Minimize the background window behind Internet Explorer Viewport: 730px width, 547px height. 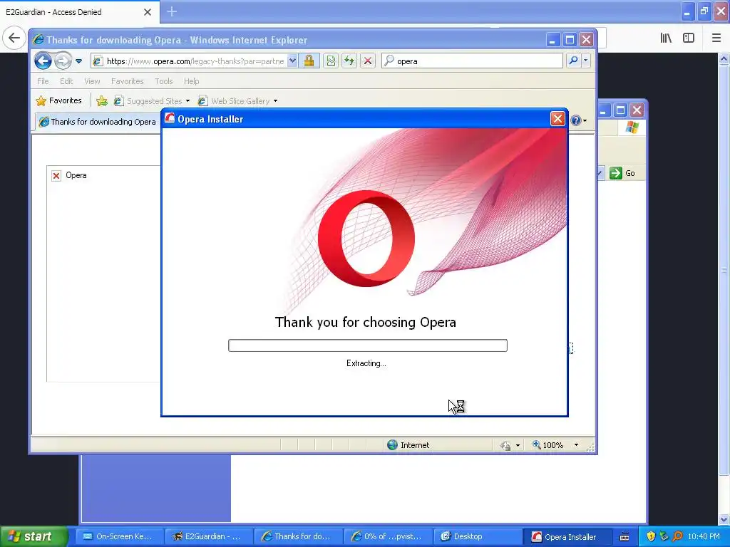(x=603, y=110)
